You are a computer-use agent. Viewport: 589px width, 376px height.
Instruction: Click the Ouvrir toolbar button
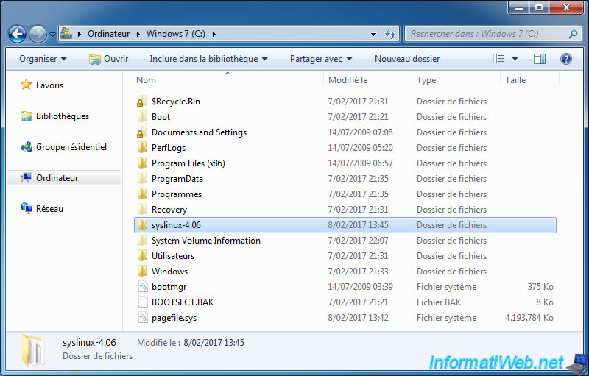pyautogui.click(x=108, y=59)
